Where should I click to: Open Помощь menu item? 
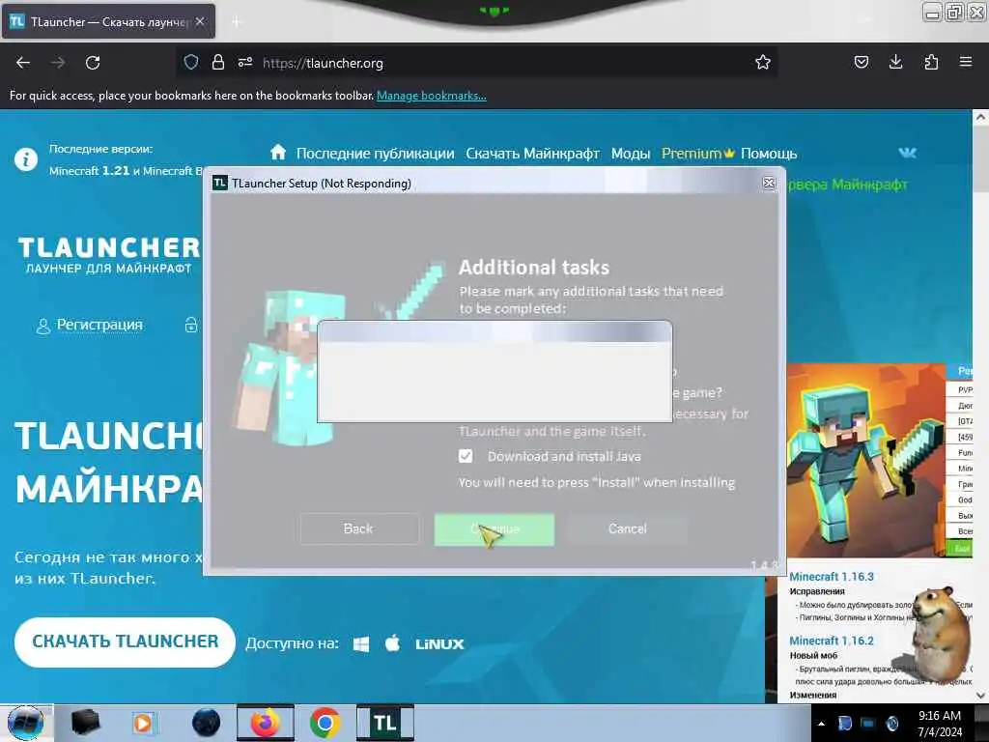point(769,154)
